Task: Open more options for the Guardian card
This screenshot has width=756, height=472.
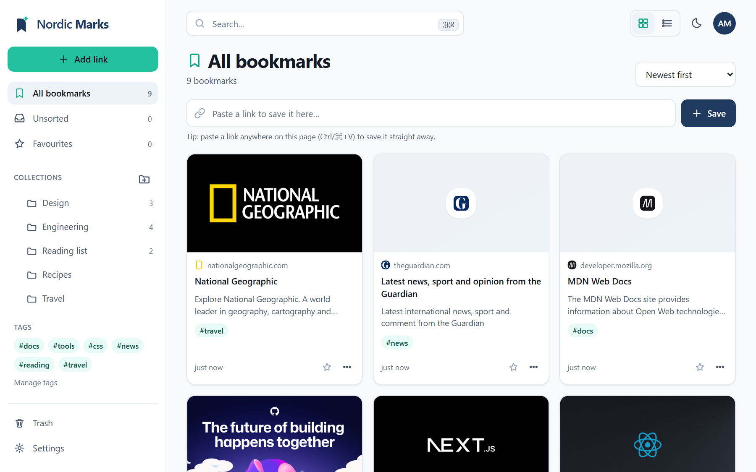Action: 533,367
